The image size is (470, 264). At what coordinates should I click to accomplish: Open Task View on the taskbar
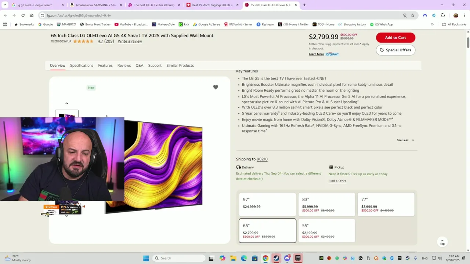point(211,258)
